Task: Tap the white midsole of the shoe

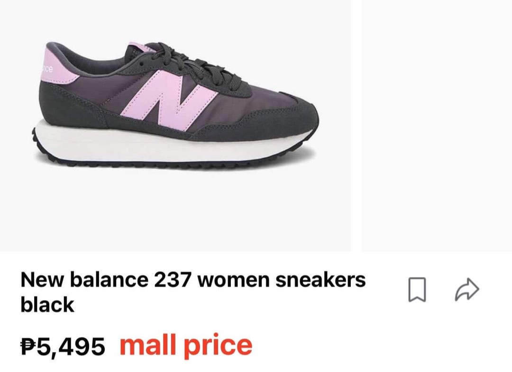Action: [x=173, y=144]
